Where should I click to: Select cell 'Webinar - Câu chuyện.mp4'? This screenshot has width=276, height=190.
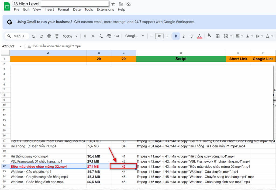pyautogui.click(x=48, y=171)
